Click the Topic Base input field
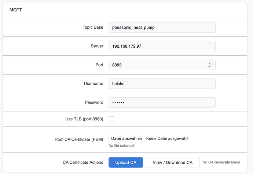 point(162,27)
